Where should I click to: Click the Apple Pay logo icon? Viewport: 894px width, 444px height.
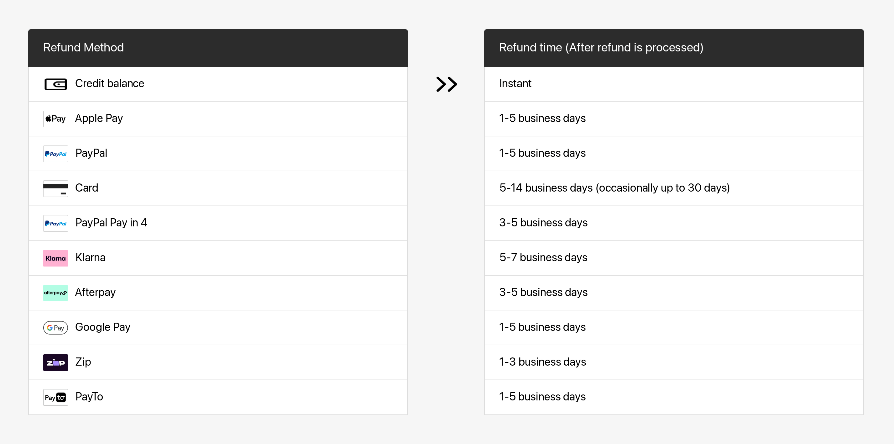pyautogui.click(x=55, y=119)
